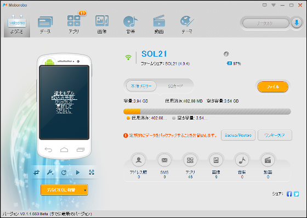Click the refresh screen icon under phone
Image resolution: width=307 pixels, height=218 pixels.
click(x=64, y=172)
